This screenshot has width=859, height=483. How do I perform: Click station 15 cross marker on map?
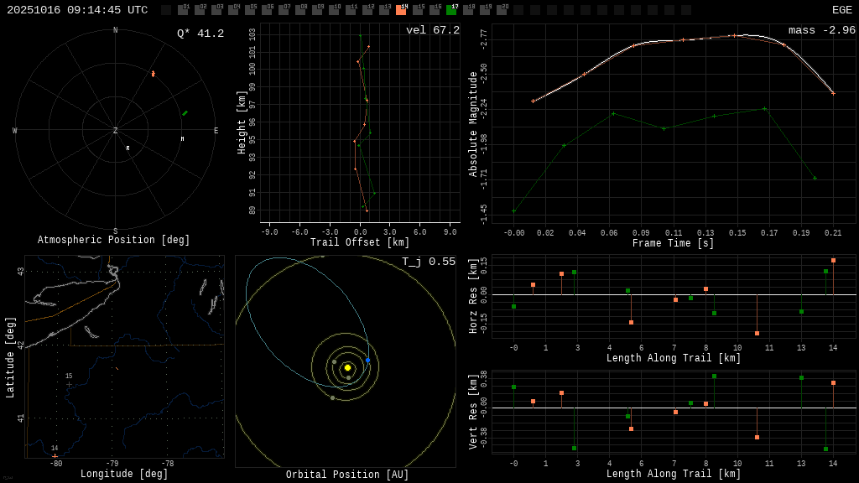(x=69, y=383)
